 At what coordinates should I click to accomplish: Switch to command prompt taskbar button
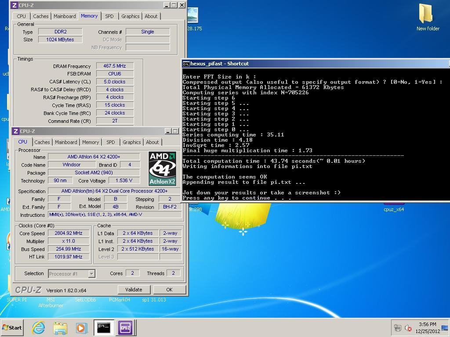point(104,328)
